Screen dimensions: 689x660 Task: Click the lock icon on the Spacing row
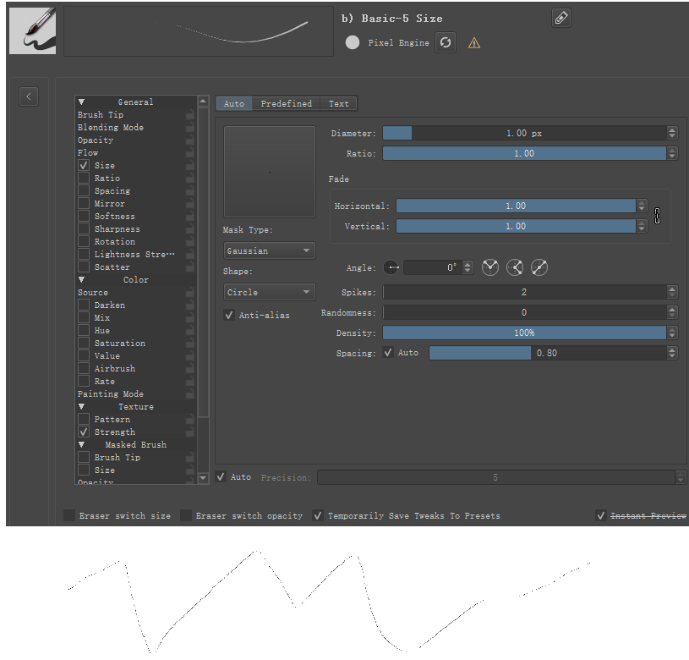coord(190,191)
